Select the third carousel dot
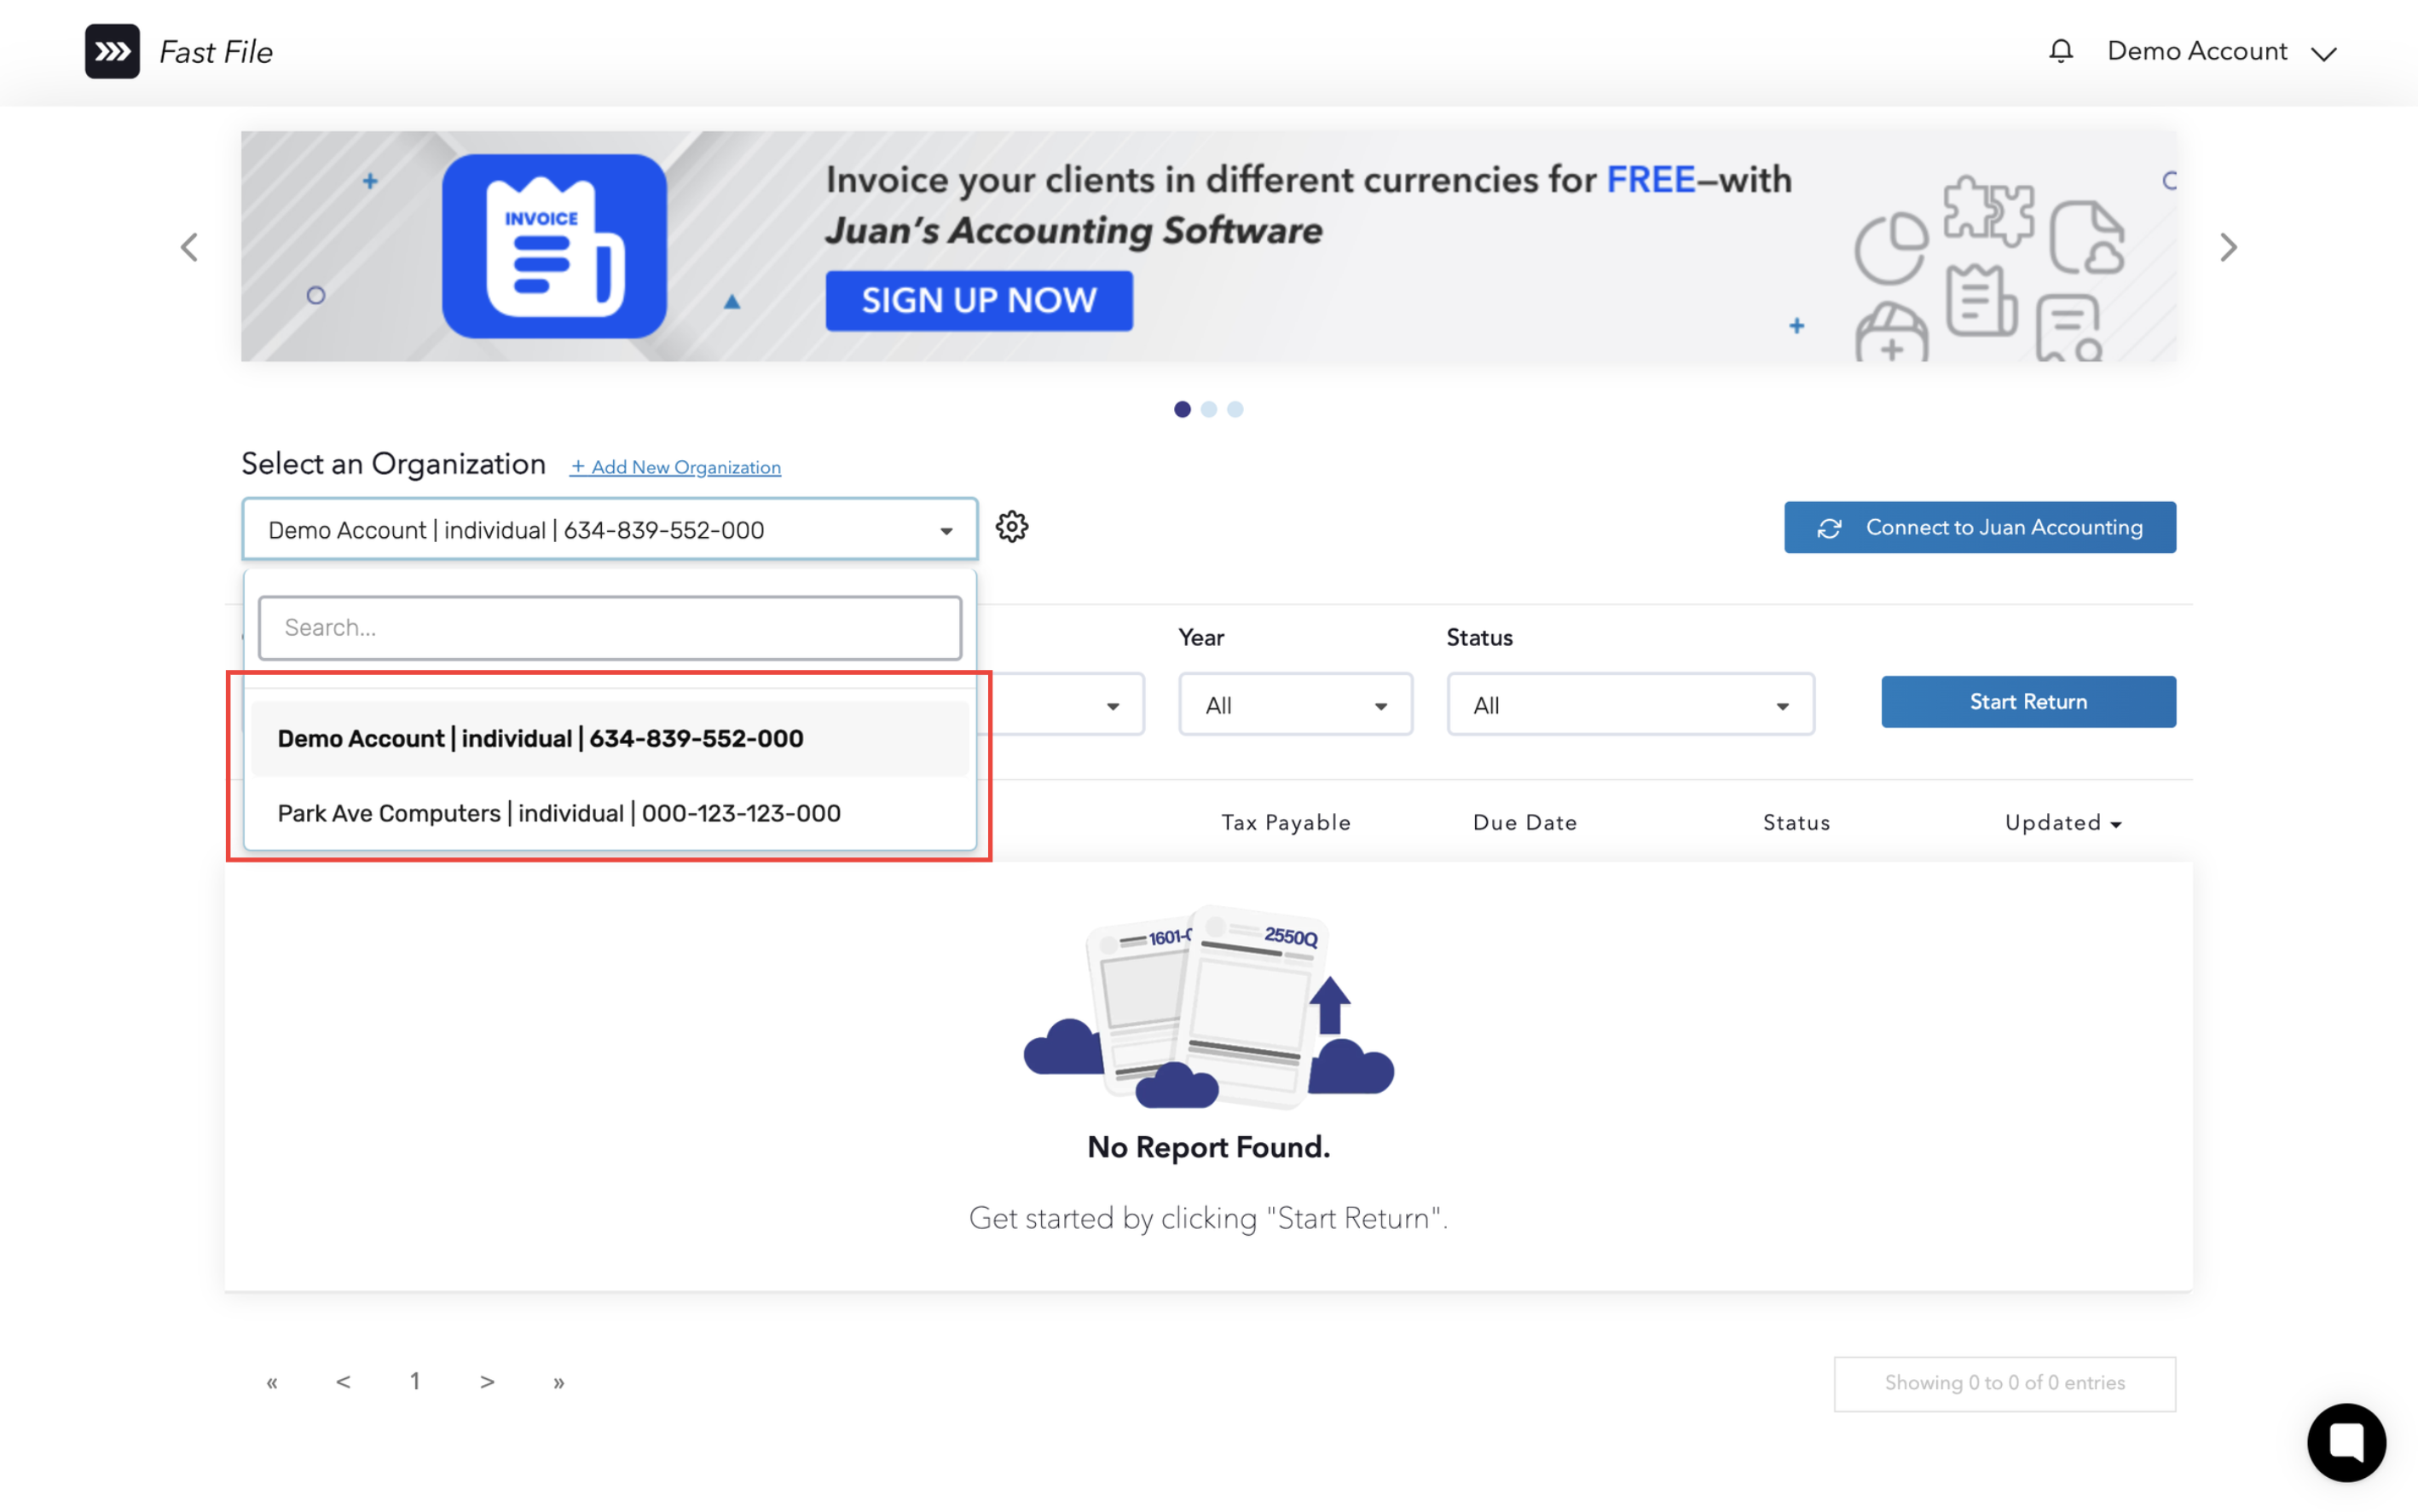This screenshot has height=1512, width=2418. coord(1235,409)
